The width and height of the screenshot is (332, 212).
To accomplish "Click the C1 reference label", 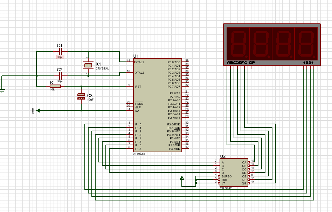I will pyautogui.click(x=60, y=46).
